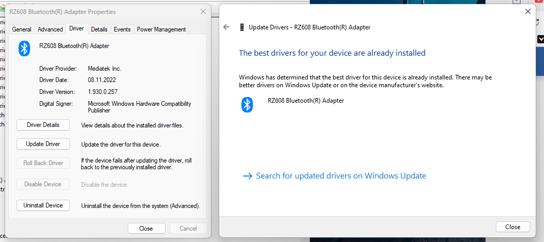Click the Update Driver button
This screenshot has width=544, height=242.
click(43, 144)
